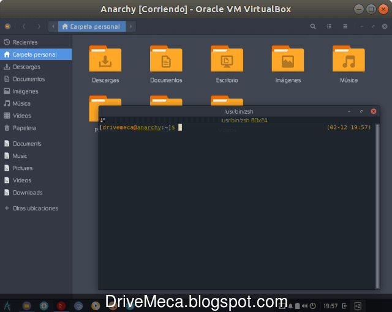
Task: Click the red terminal taskbar icon
Action: pyautogui.click(x=61, y=305)
